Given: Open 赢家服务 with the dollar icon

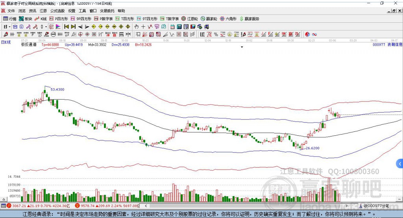Looking at the screenshot, I should 249,18.
